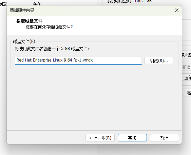Finish the wizard with 完成
191x155 pixels.
click(x=132, y=138)
